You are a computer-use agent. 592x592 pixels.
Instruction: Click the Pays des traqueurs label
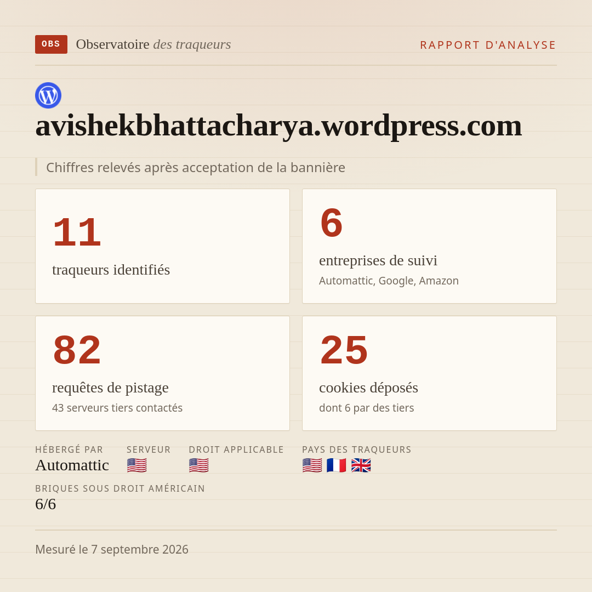[x=357, y=449]
